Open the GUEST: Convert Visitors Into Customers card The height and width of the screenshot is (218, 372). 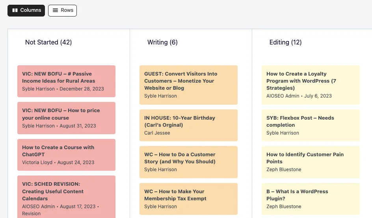tap(189, 85)
